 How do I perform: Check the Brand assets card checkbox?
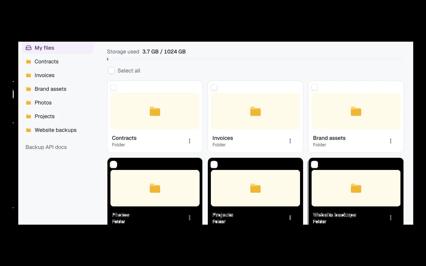pyautogui.click(x=315, y=88)
